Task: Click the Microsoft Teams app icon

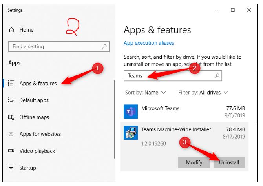Action: (131, 111)
